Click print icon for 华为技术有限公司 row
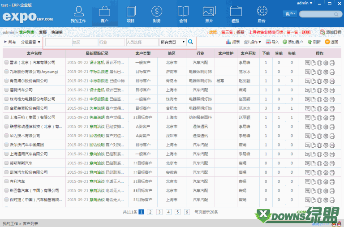This screenshot has height=227, width=344. (332, 136)
